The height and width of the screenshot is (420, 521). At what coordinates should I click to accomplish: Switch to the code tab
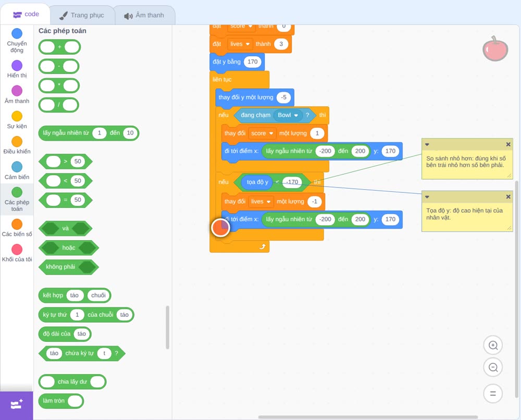click(x=26, y=14)
